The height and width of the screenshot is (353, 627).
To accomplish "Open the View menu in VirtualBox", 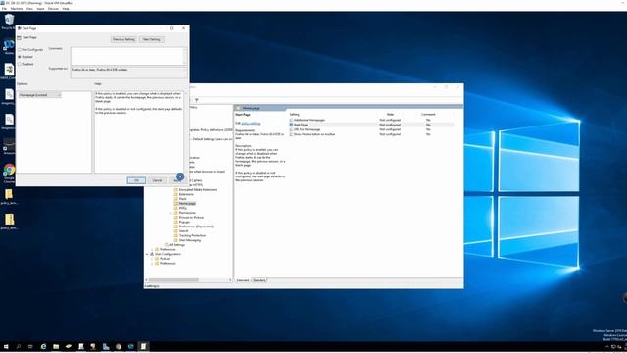I will (29, 9).
